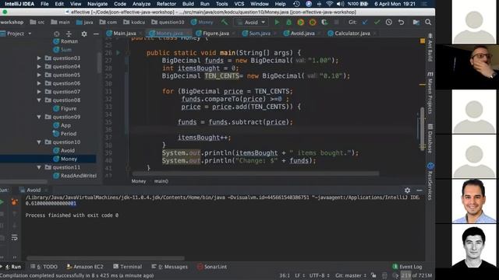Select Avoid class in project tree
The image size is (499, 280).
(68, 150)
